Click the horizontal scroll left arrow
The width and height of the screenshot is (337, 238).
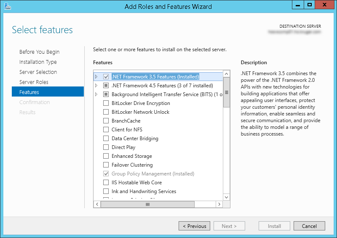pos(97,204)
